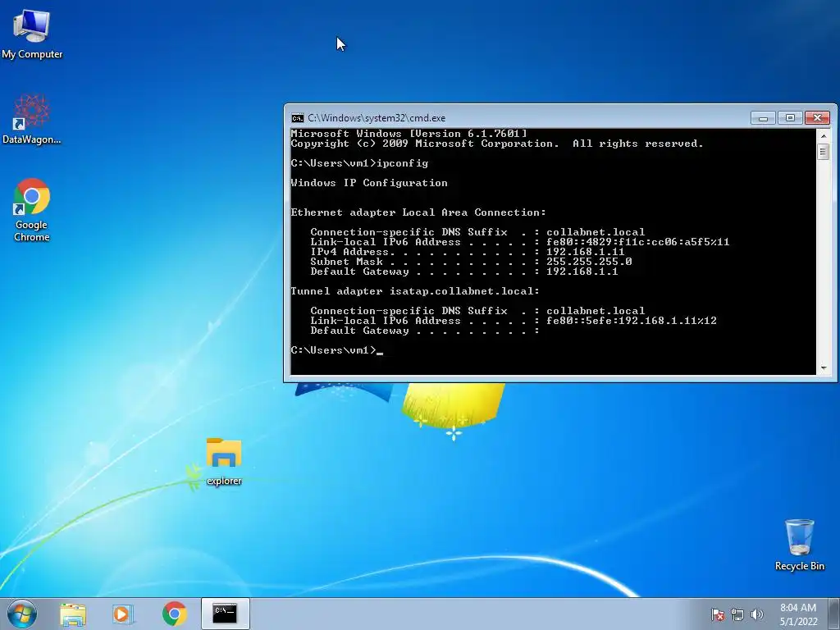Select the cmd.exe taskbar button
The image size is (840, 630).
coord(225,614)
